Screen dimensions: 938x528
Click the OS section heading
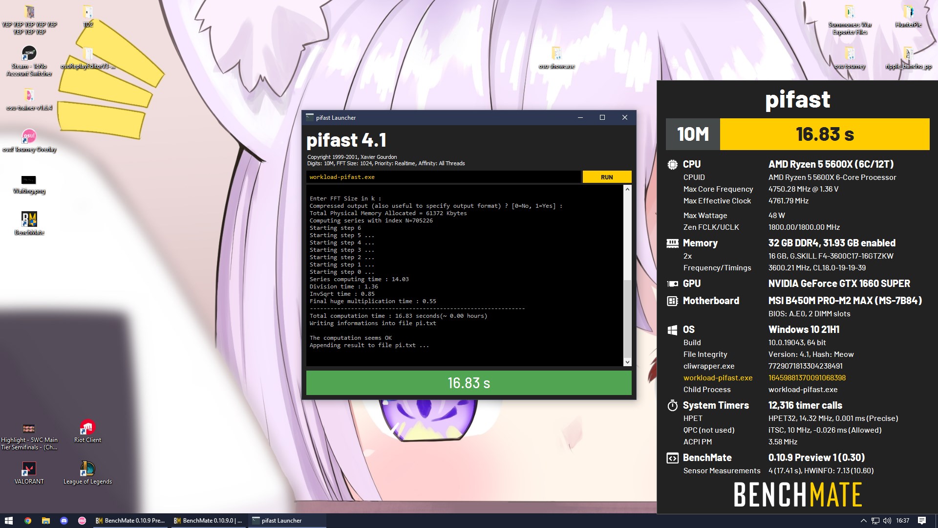tap(688, 330)
